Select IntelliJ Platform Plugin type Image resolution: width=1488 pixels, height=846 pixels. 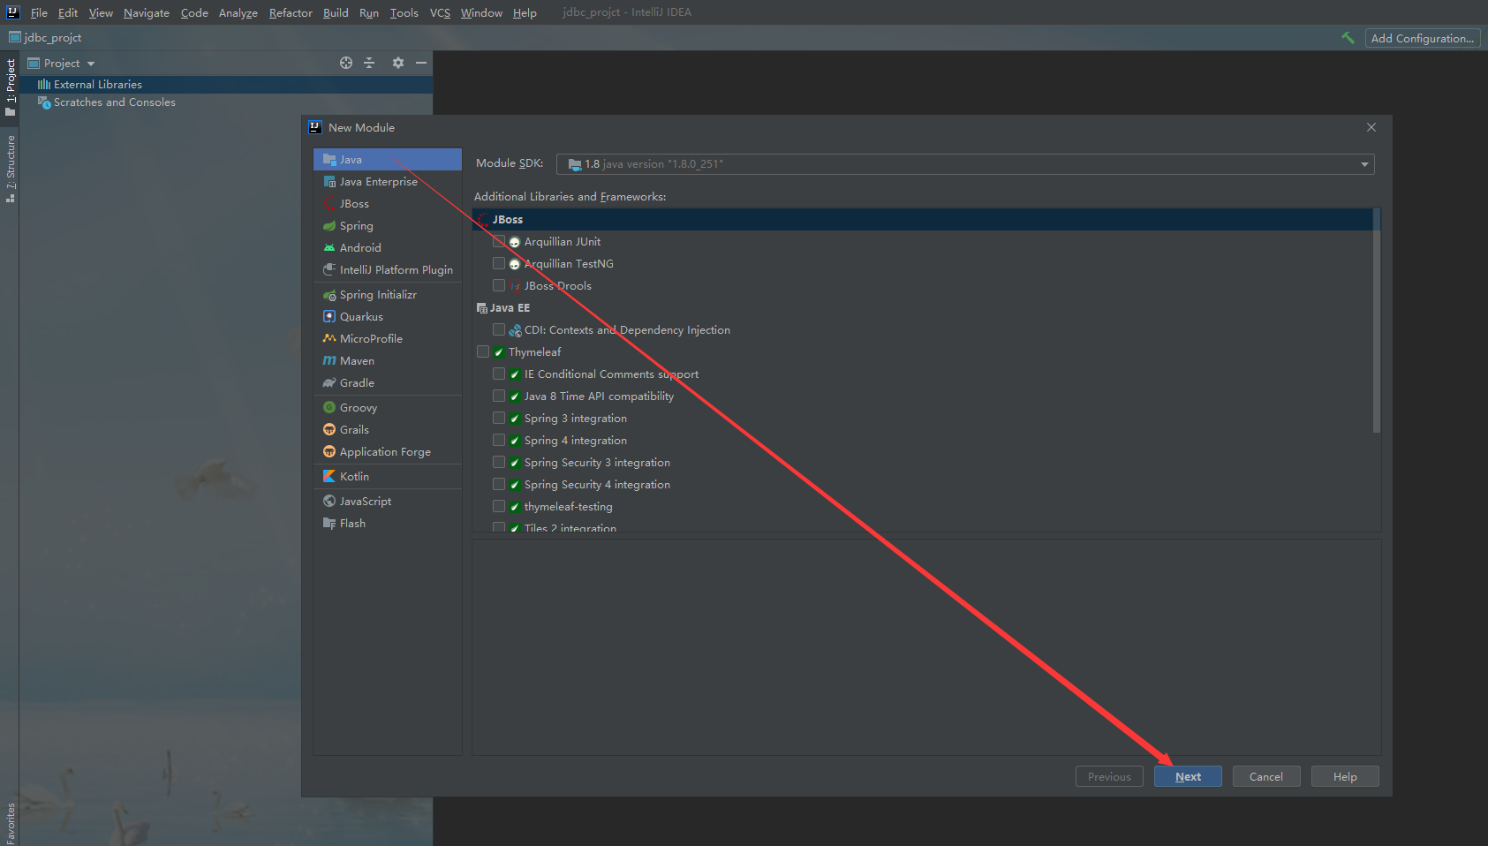(388, 270)
